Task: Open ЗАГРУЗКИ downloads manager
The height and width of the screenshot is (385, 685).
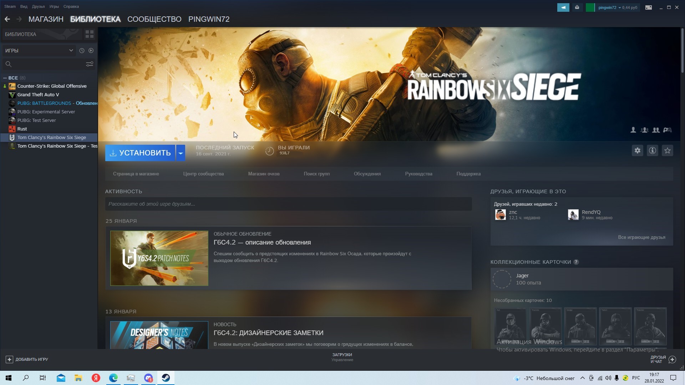Action: (x=342, y=357)
